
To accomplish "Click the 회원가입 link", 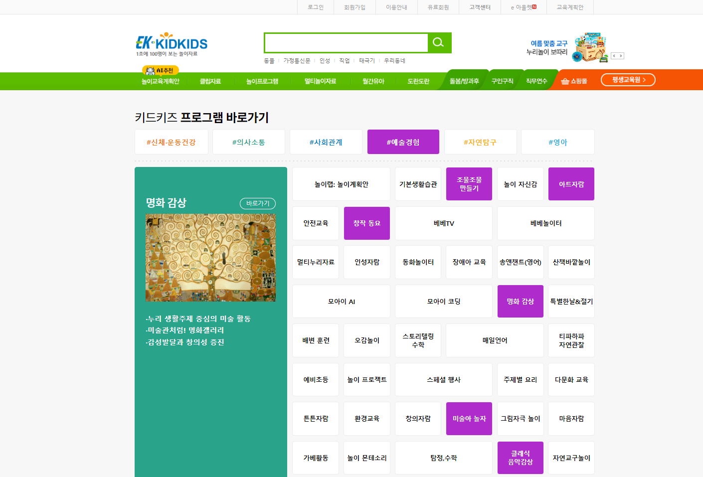I will coord(354,7).
